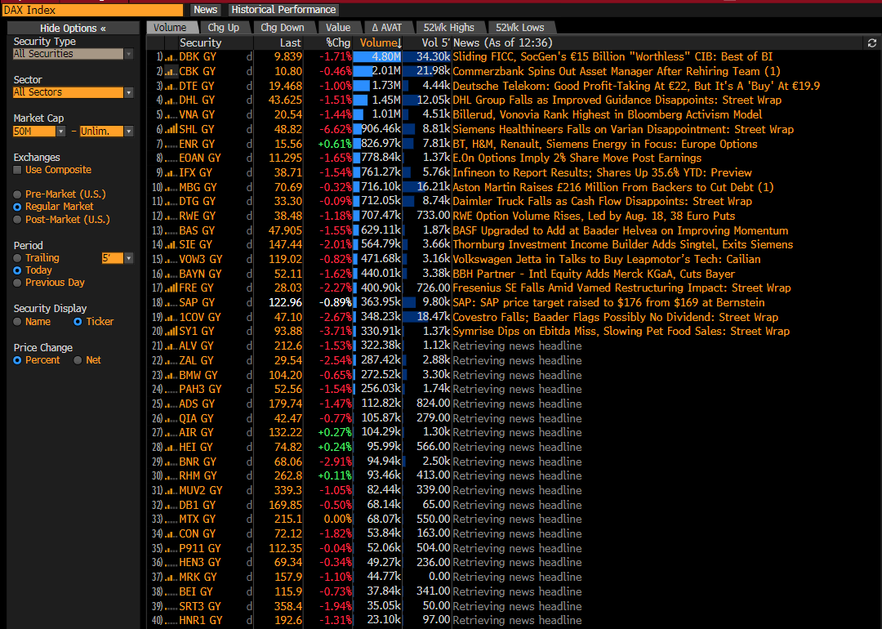Image resolution: width=882 pixels, height=629 pixels.
Task: Click the signal bars icon for SHL GY
Action: pos(171,129)
